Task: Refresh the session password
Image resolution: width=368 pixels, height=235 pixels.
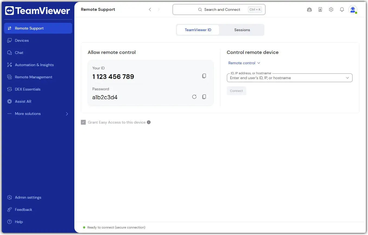Action: pyautogui.click(x=194, y=97)
